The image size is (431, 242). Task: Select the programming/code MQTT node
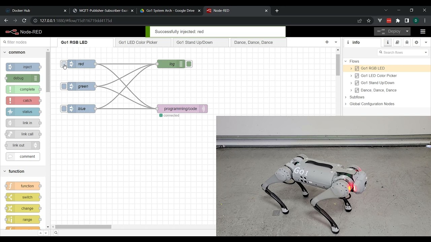pos(182,109)
